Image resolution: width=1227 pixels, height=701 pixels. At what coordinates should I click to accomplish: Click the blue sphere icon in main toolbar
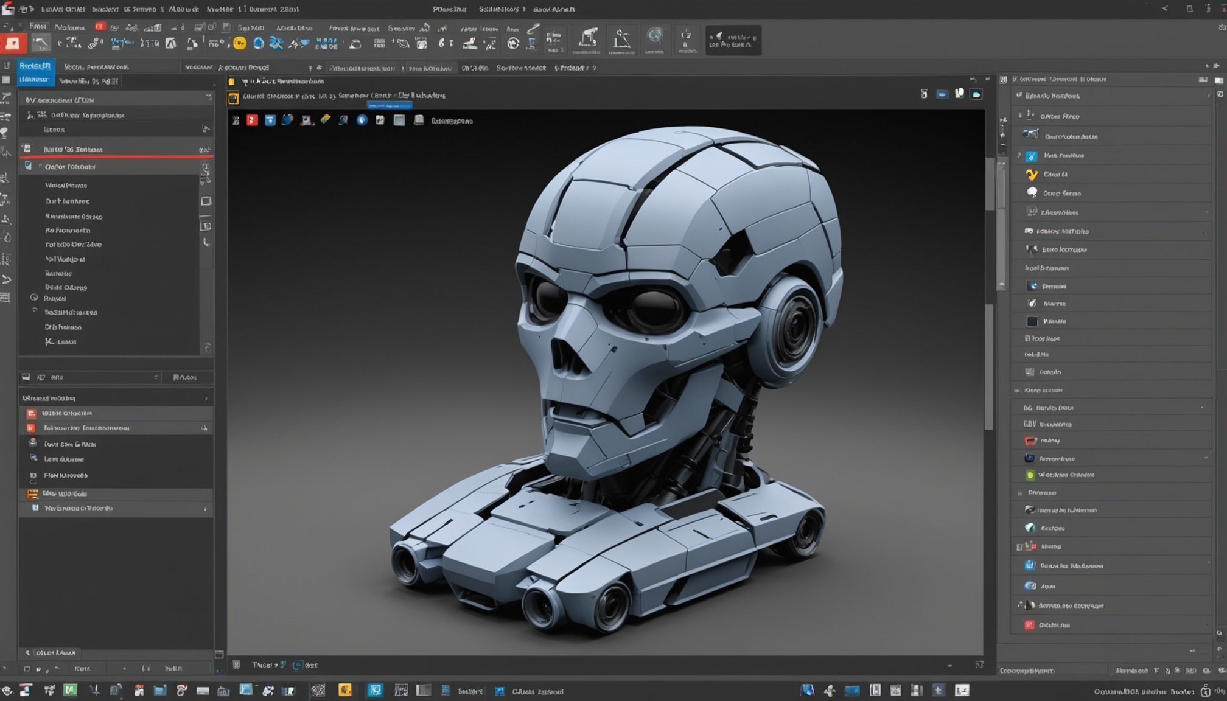[x=259, y=43]
